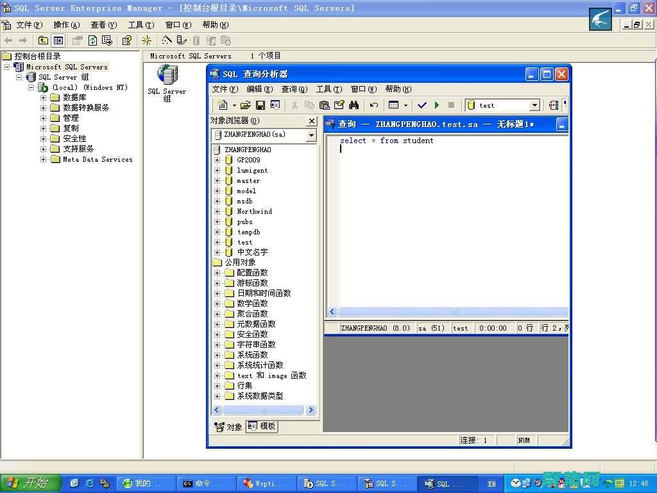This screenshot has height=493, width=657.
Task: Undo the last edit in Query Analyzer
Action: 374,105
